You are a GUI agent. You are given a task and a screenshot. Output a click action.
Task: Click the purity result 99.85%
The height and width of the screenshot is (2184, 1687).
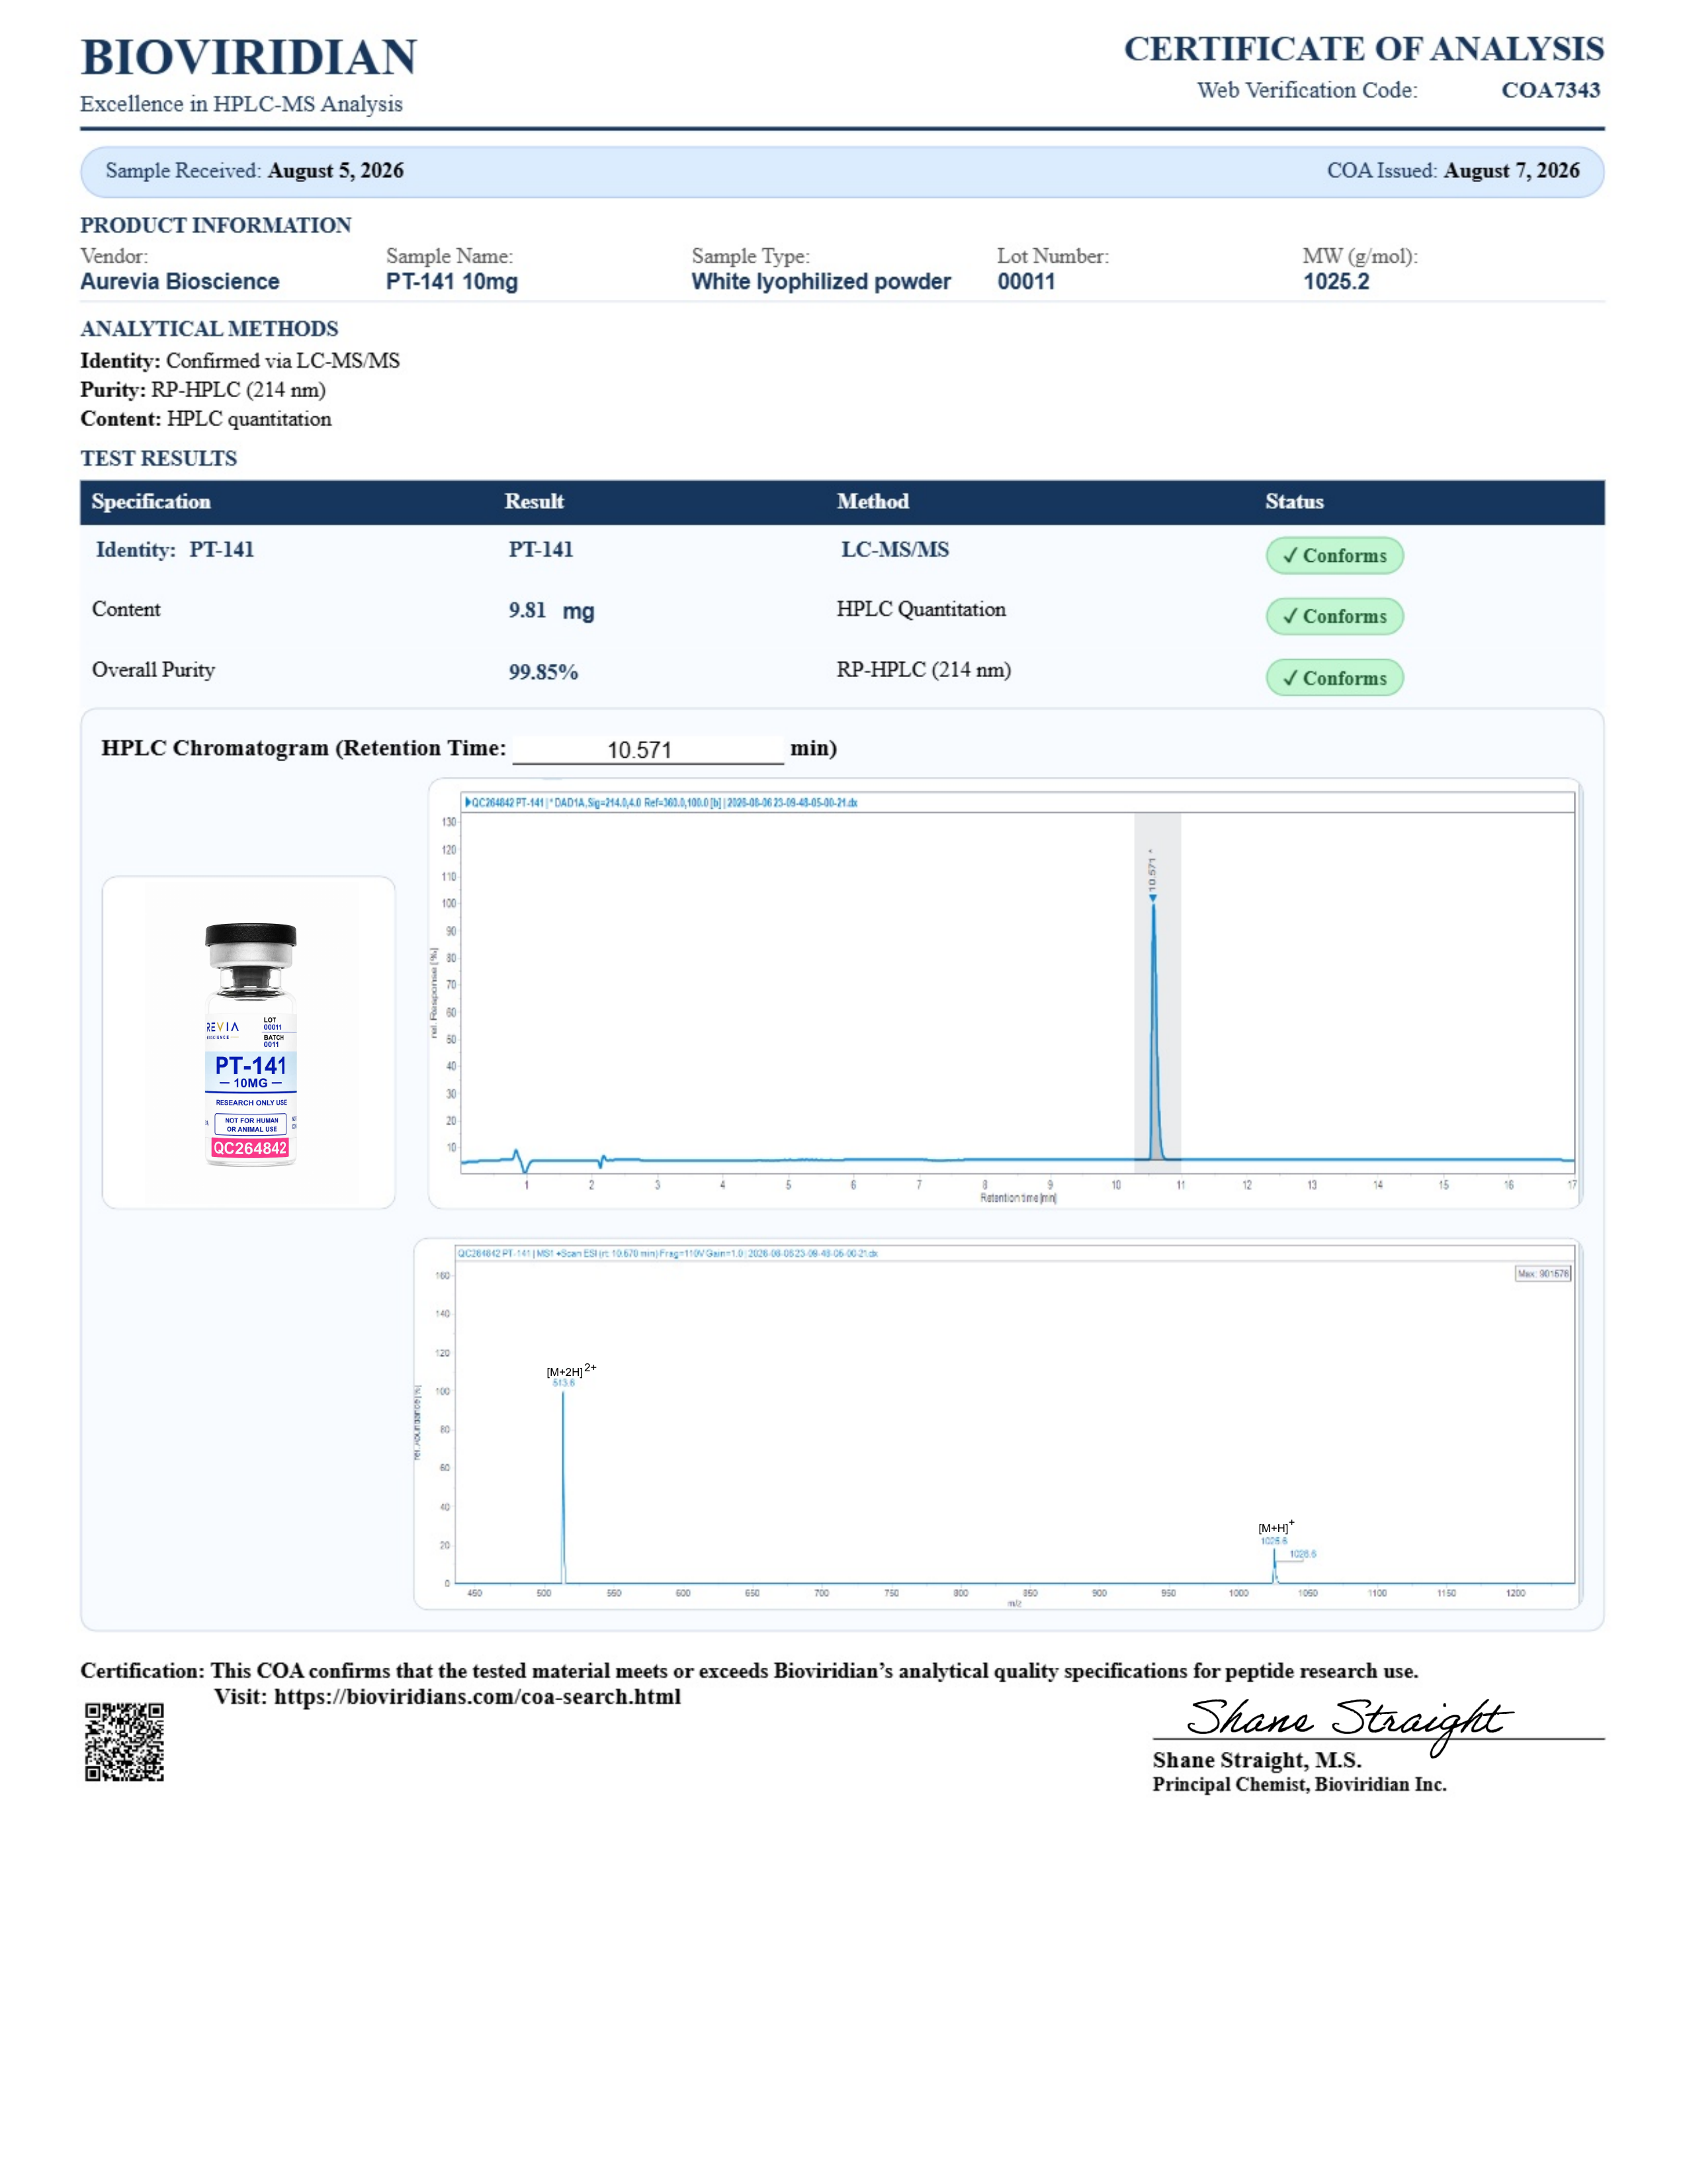tap(542, 672)
